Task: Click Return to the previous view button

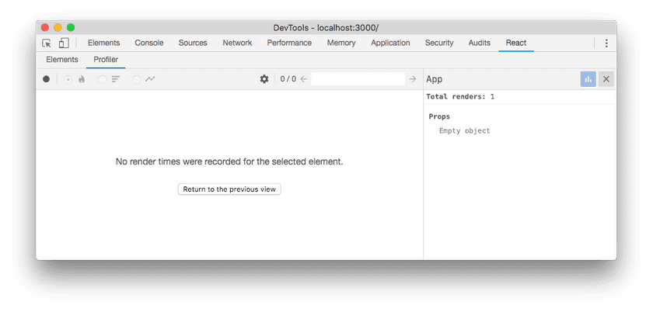Action: point(229,189)
